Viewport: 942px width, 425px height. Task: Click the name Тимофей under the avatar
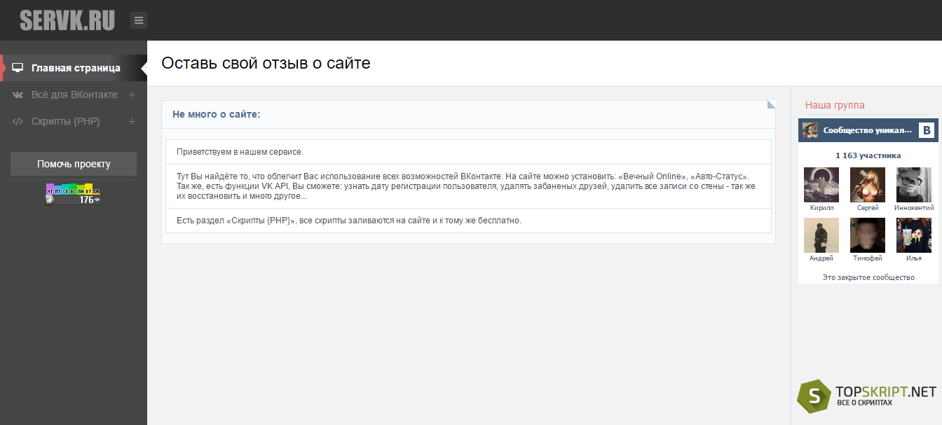(x=868, y=258)
